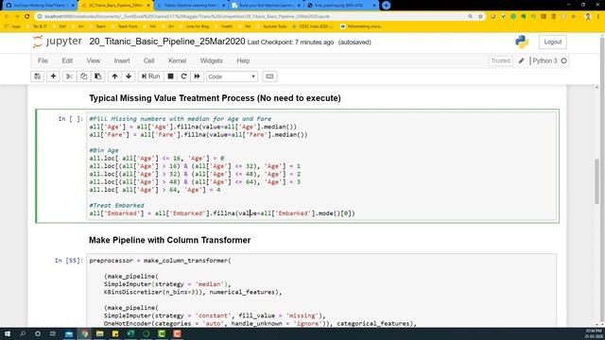The width and height of the screenshot is (605, 340).
Task: Open Chrome from the Windows taskbar
Action: point(84,333)
